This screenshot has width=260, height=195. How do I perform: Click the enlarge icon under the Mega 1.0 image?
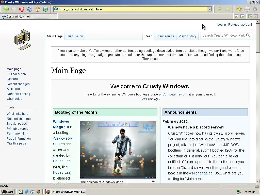pyautogui.click(x=154, y=181)
